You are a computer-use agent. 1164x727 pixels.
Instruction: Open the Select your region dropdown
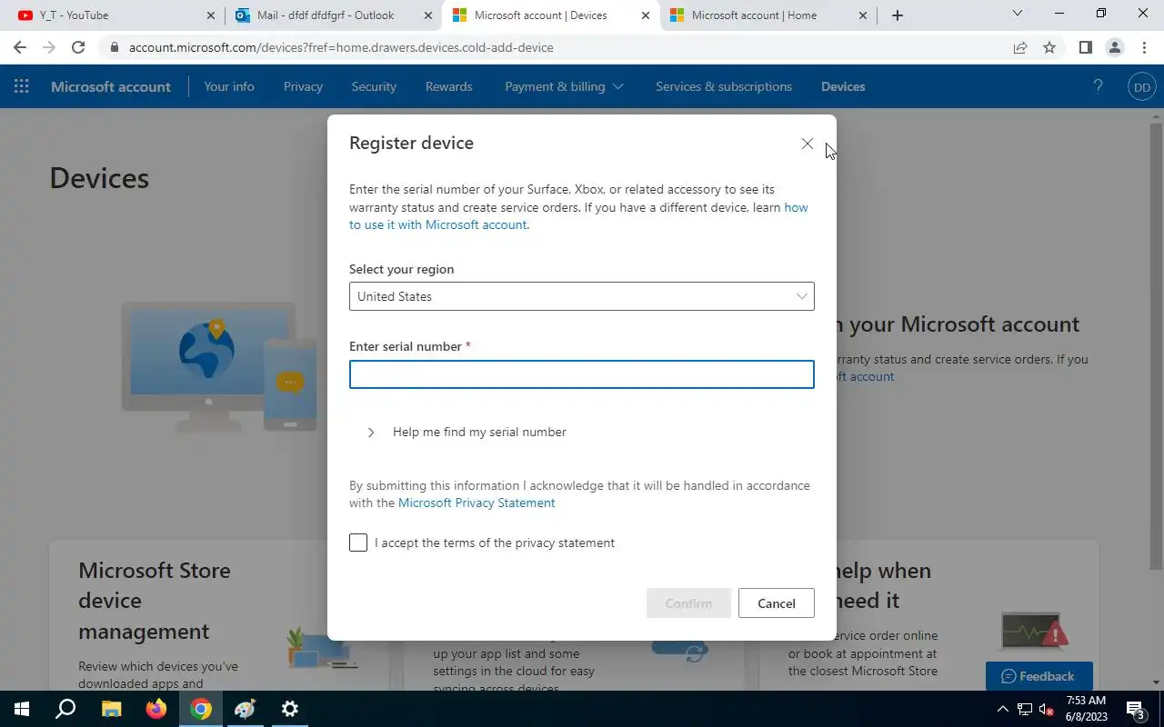pyautogui.click(x=581, y=296)
